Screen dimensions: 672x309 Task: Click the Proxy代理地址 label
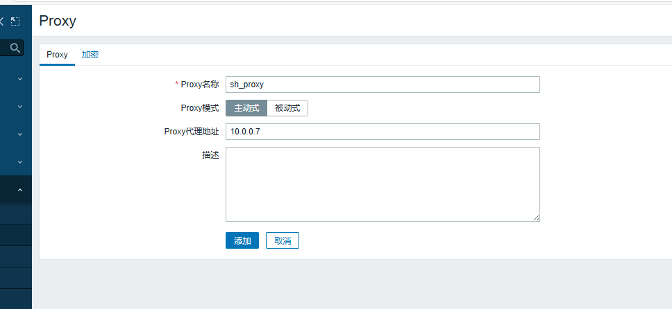click(192, 132)
